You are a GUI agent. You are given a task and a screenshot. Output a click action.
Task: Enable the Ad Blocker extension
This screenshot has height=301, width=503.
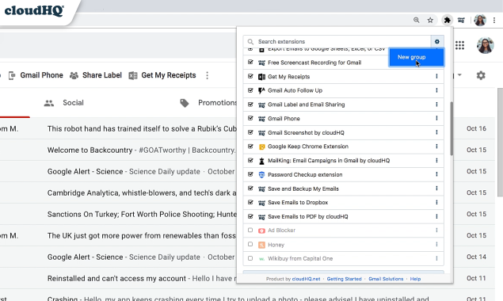[250, 230]
